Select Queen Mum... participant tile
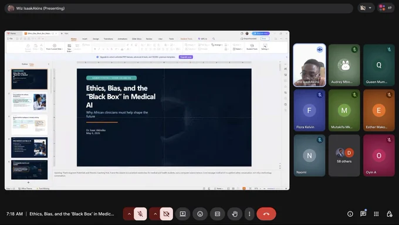Screen dimensions: 399x225 point(379,65)
